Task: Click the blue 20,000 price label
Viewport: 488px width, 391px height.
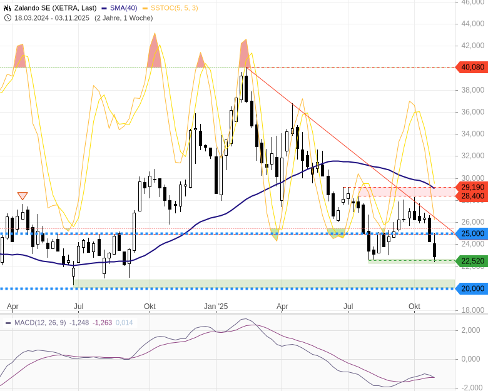Action: tap(472, 288)
